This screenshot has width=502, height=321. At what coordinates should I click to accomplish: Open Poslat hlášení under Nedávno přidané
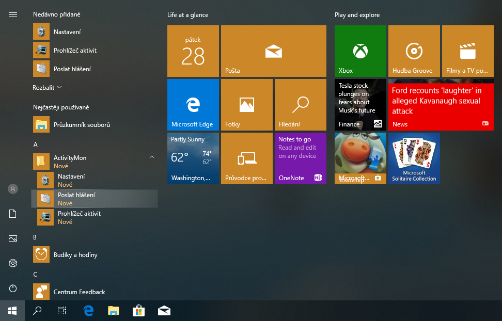(95, 69)
